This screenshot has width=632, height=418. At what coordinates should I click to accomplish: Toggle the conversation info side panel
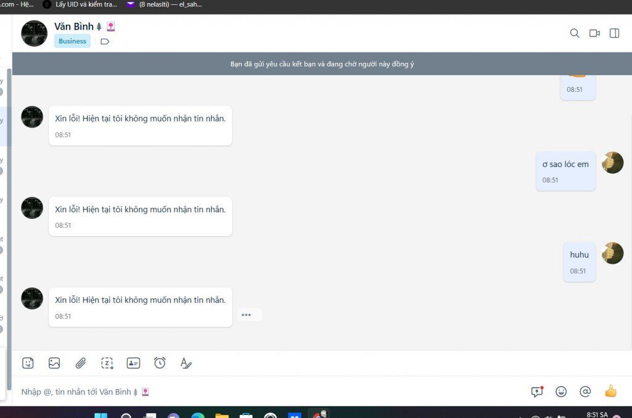click(x=614, y=33)
